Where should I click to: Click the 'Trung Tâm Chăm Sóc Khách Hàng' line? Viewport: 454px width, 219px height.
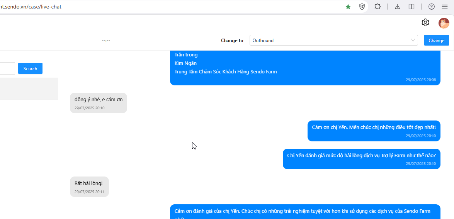click(x=226, y=72)
